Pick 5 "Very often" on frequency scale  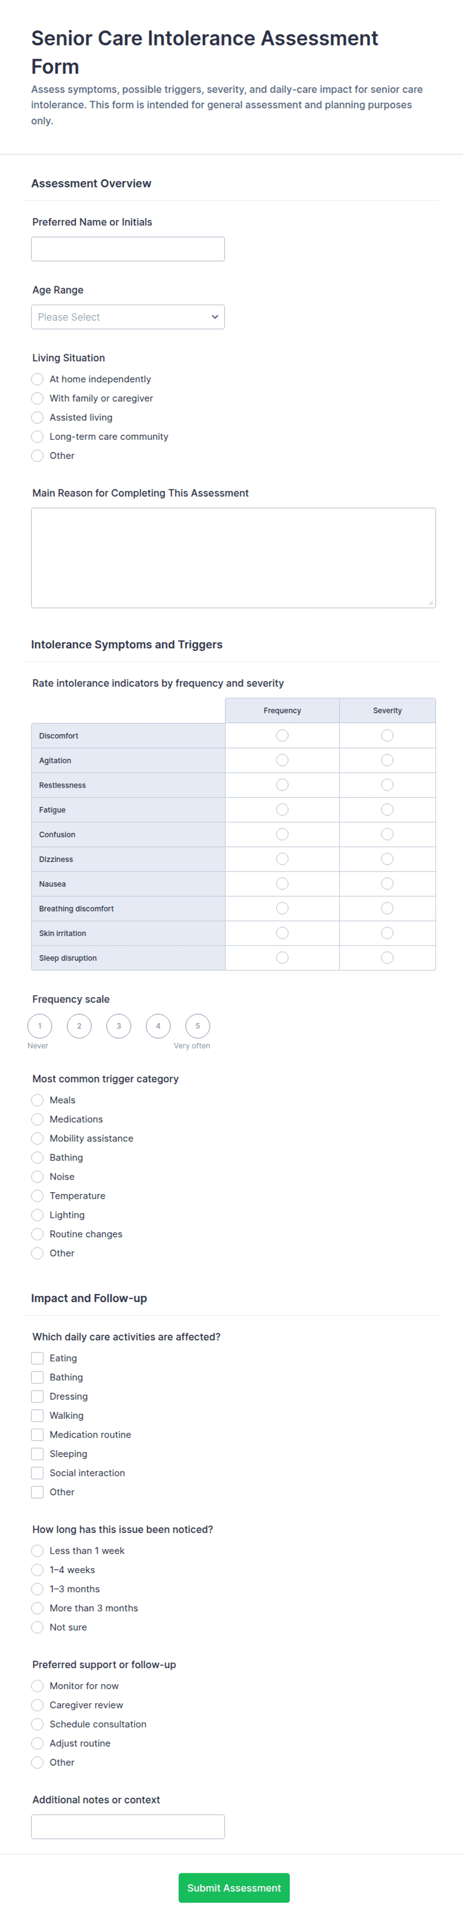pyautogui.click(x=198, y=1026)
